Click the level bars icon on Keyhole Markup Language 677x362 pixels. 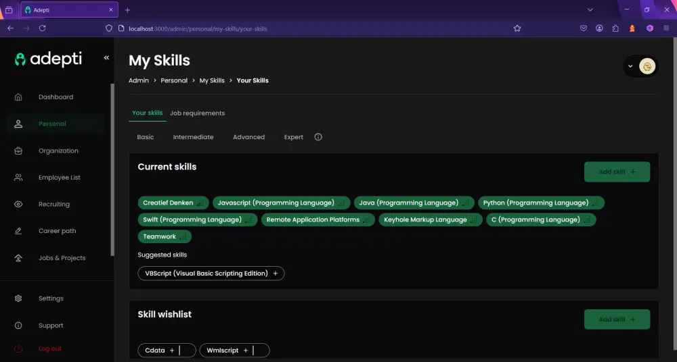474,219
